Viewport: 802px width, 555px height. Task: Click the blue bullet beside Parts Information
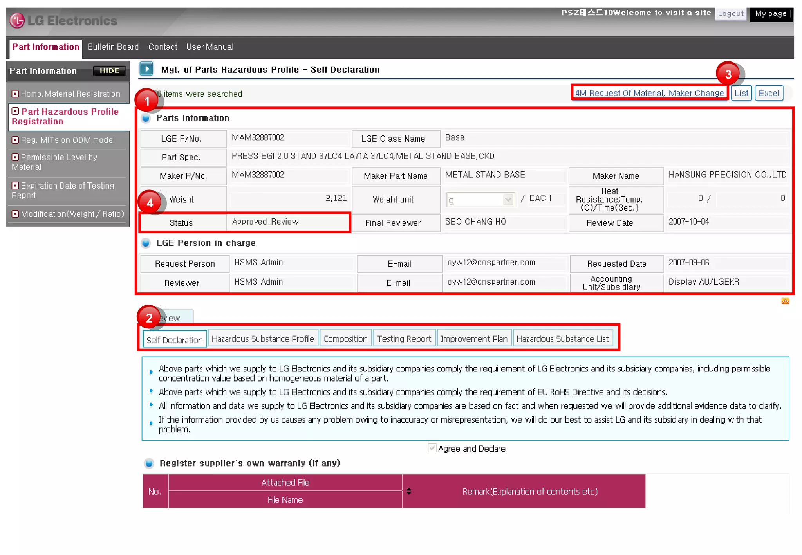pyautogui.click(x=146, y=118)
